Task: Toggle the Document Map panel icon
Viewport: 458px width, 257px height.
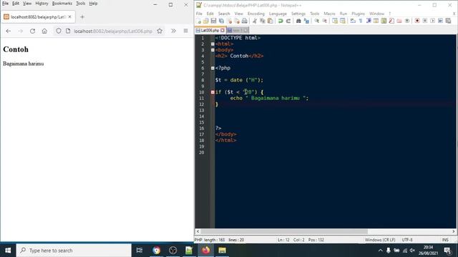Action: point(384,21)
